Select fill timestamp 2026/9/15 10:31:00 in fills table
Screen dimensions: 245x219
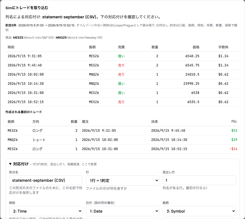(26, 93)
